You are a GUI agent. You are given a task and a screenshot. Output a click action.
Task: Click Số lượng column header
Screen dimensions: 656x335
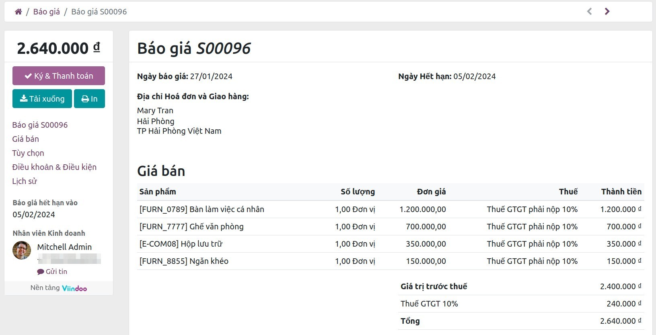(x=358, y=192)
